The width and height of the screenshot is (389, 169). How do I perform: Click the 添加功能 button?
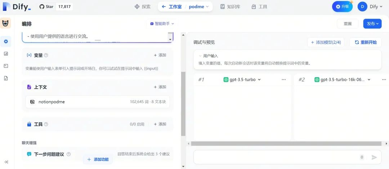98,160
